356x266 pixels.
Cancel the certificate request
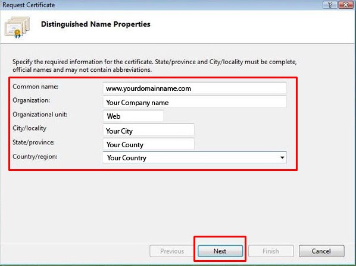tap(321, 251)
